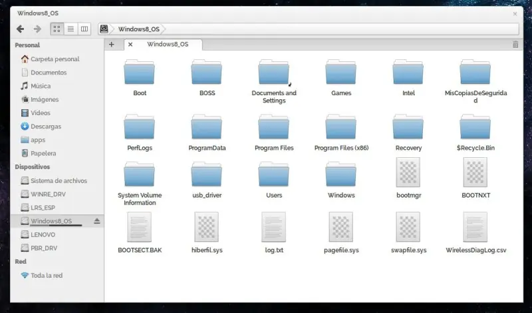Open Imágenes in sidebar
This screenshot has height=313, width=532.
point(57,100)
